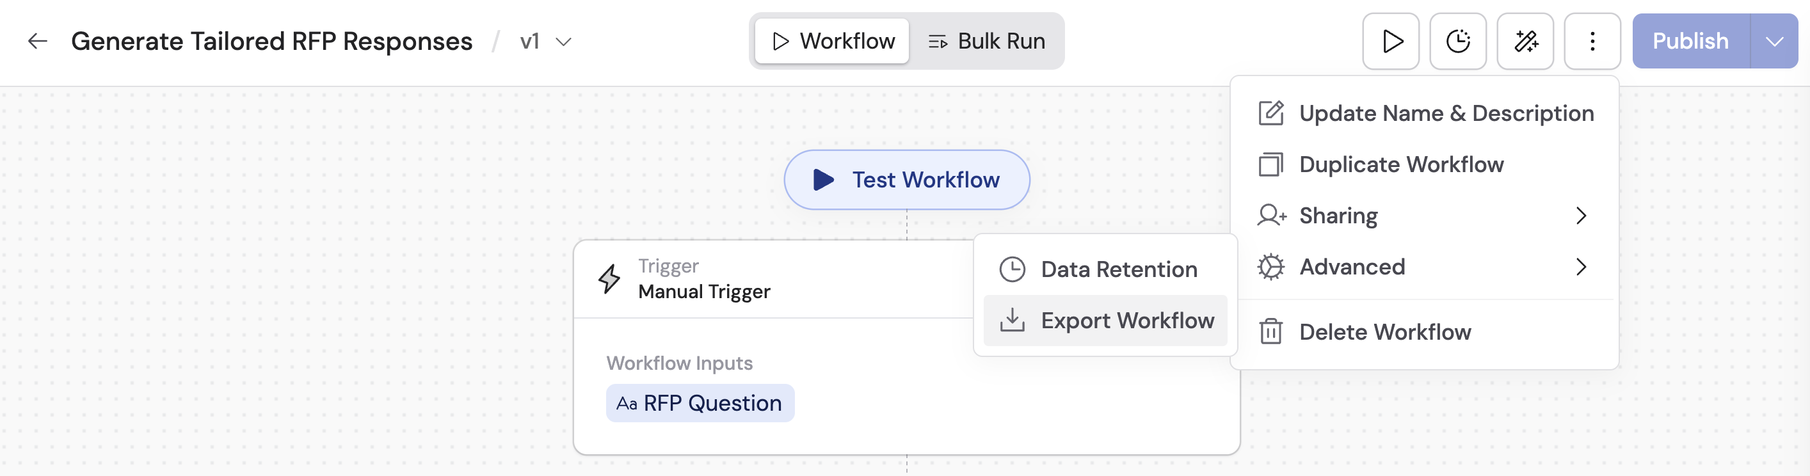The height and width of the screenshot is (476, 1810).
Task: Switch to the Bulk Run tab
Action: tap(986, 41)
